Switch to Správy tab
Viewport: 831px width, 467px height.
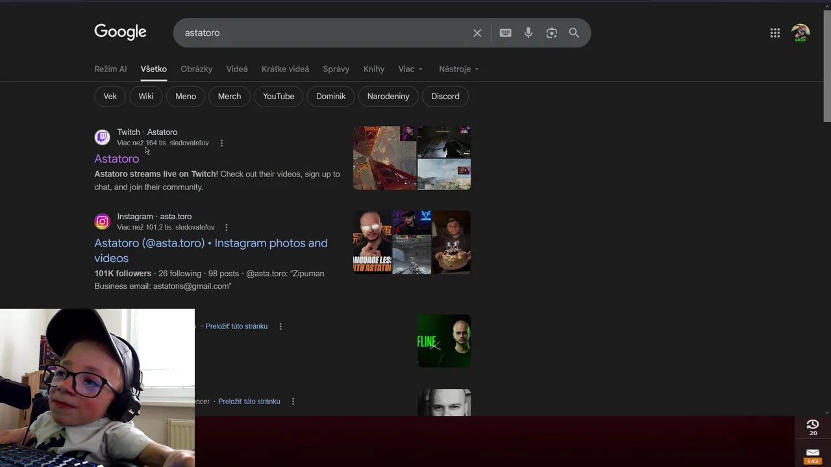click(x=336, y=69)
